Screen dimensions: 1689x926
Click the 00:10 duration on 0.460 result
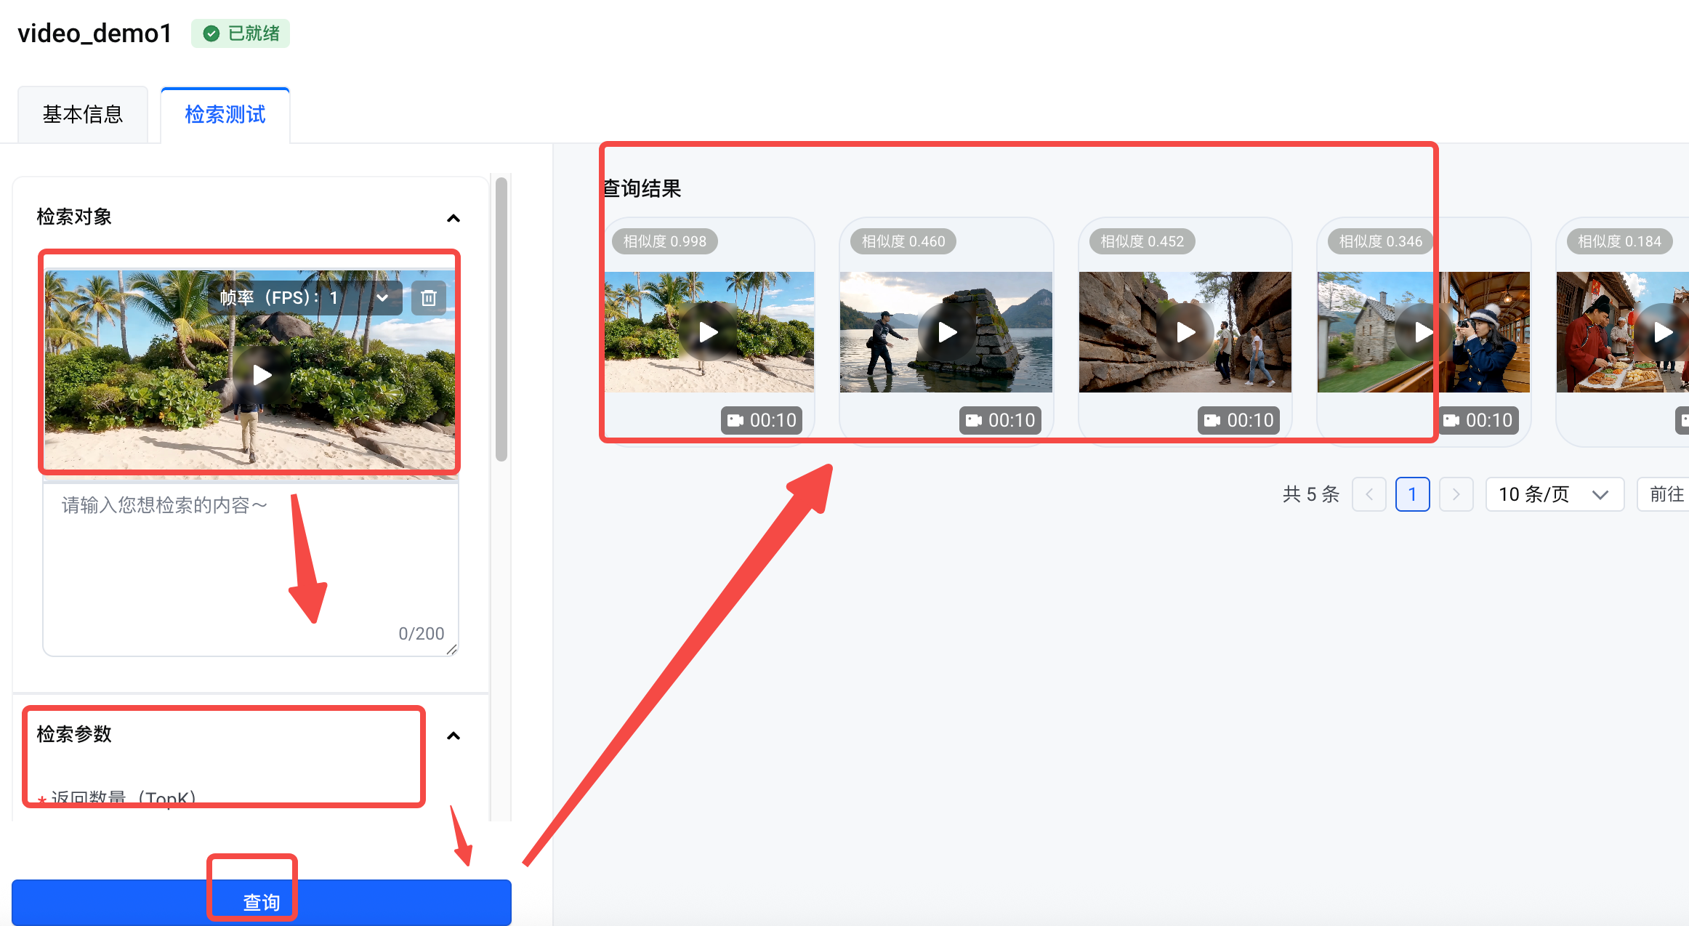click(x=1000, y=420)
